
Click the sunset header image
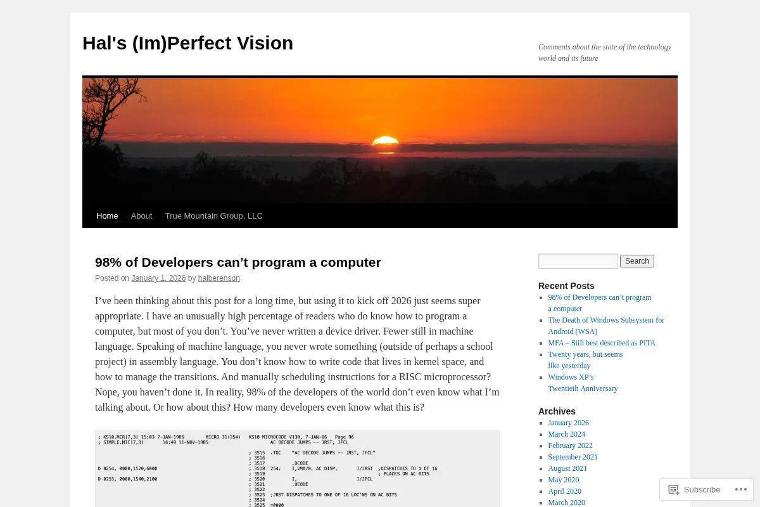click(380, 141)
